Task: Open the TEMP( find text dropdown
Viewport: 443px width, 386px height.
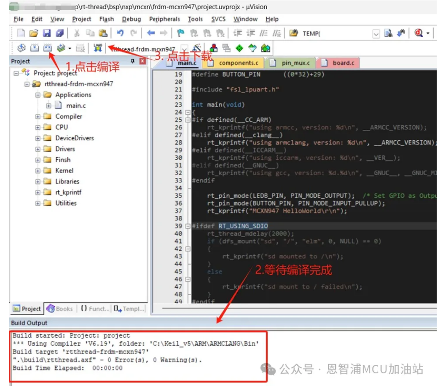Action: [x=376, y=34]
